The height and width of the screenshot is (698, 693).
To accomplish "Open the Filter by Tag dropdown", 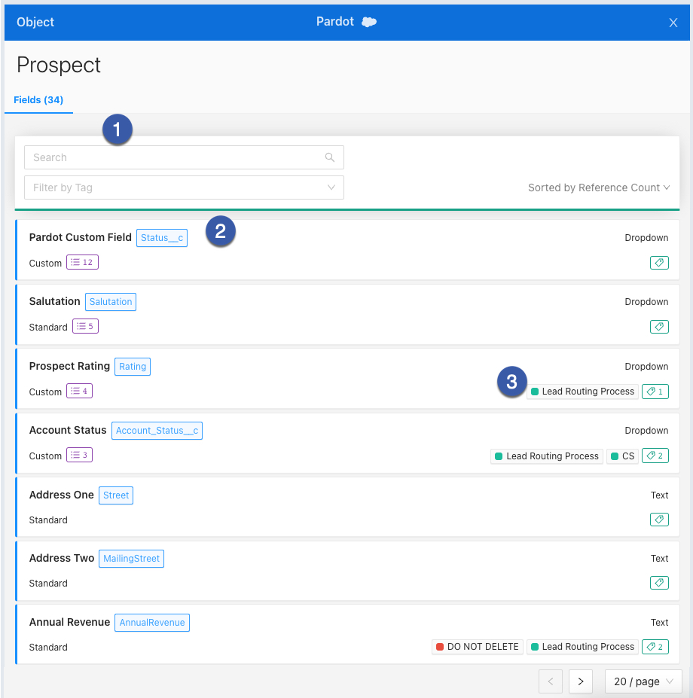I will [184, 187].
